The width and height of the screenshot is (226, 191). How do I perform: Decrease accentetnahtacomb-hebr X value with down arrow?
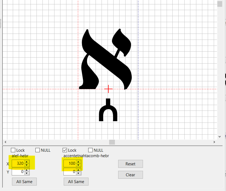pos(78,165)
